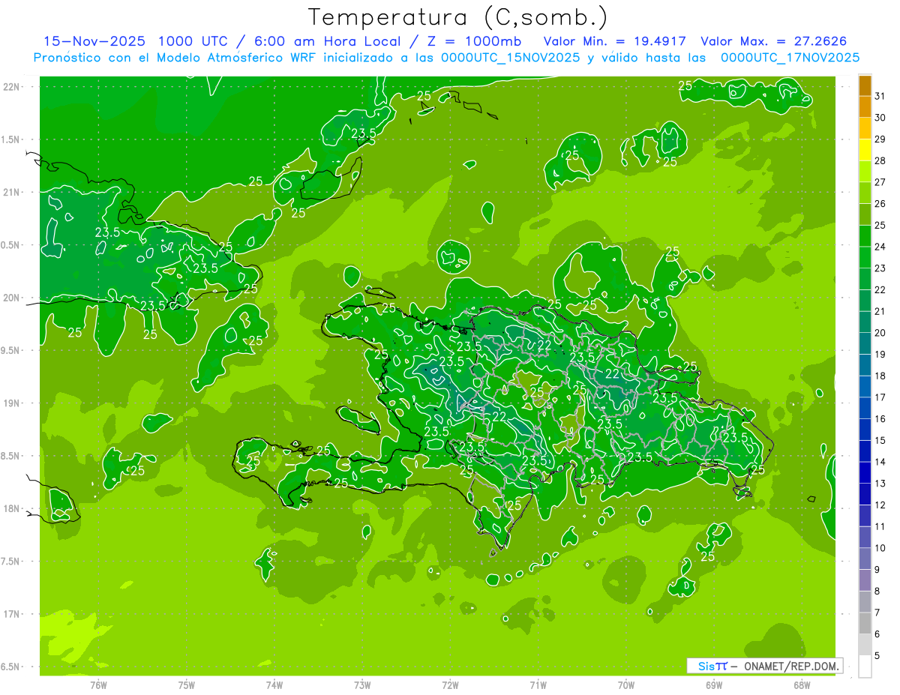The height and width of the screenshot is (695, 900).
Task: Click the '20' color scale label
Action: pos(880,333)
